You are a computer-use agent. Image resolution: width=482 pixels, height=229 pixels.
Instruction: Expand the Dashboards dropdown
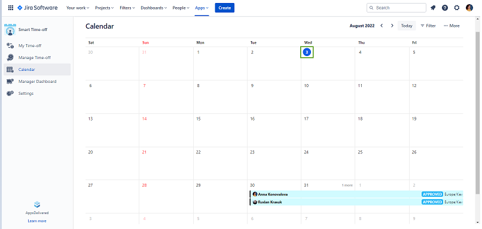pyautogui.click(x=154, y=8)
